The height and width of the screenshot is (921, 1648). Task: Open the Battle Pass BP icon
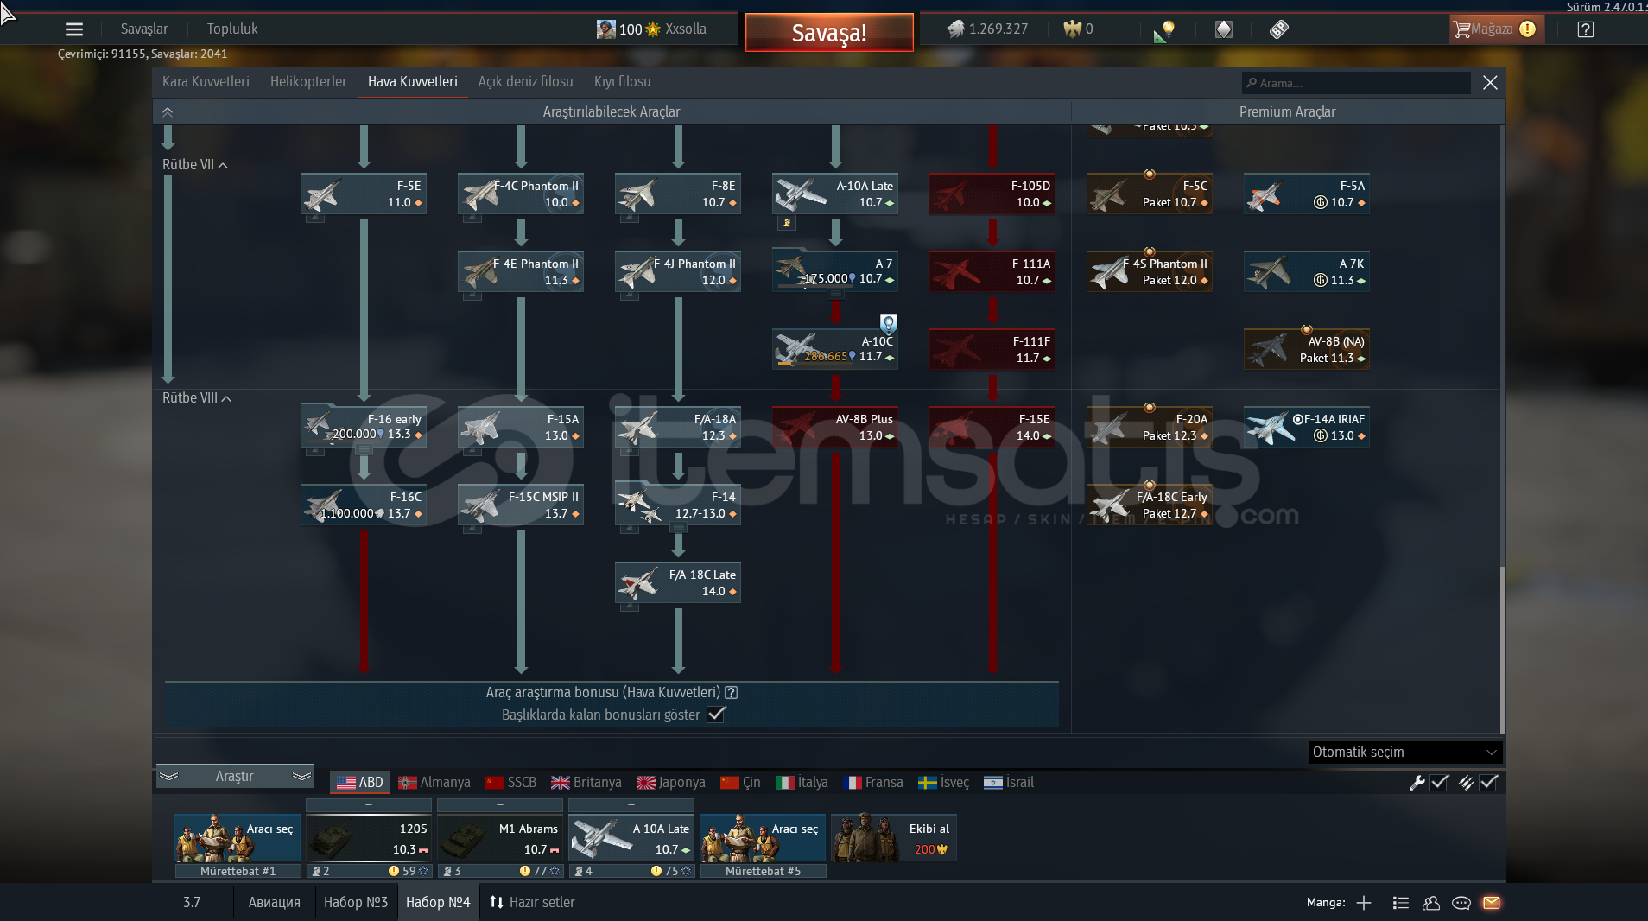(1279, 29)
